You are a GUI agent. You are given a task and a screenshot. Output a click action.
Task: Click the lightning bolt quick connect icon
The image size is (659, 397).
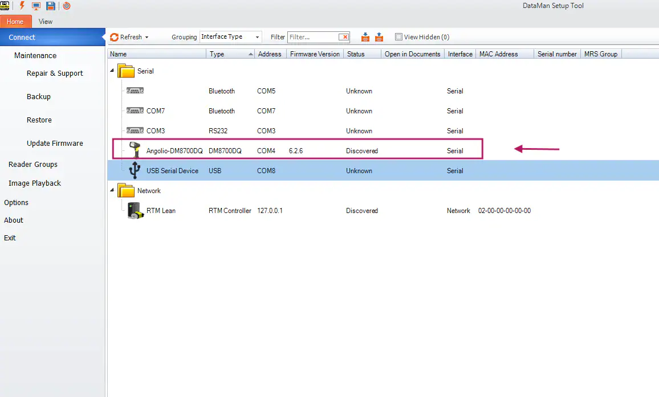point(22,6)
